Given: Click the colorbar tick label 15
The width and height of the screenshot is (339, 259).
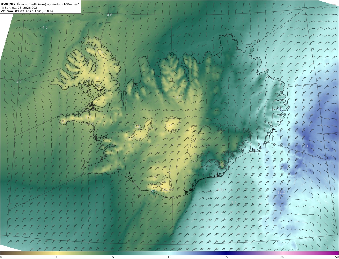Looking at the screenshot, I should (226, 257).
